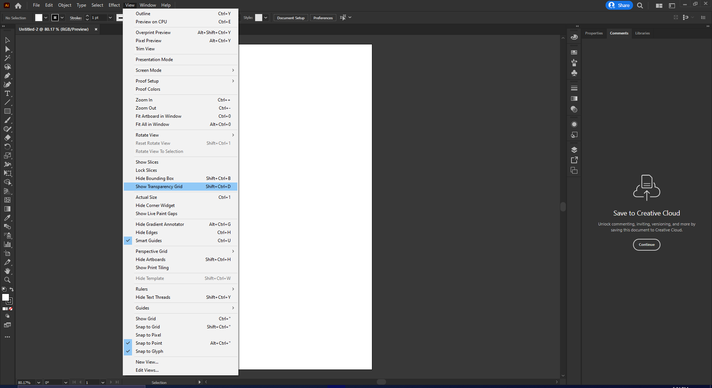Click the Share button

[x=619, y=5]
